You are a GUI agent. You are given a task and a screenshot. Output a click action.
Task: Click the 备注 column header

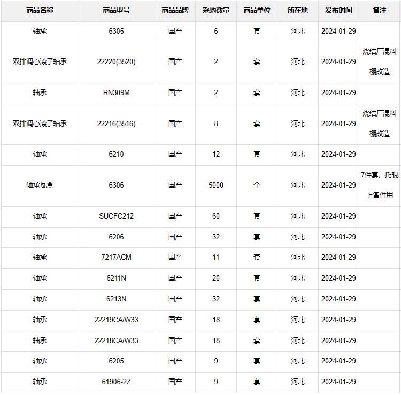click(380, 11)
